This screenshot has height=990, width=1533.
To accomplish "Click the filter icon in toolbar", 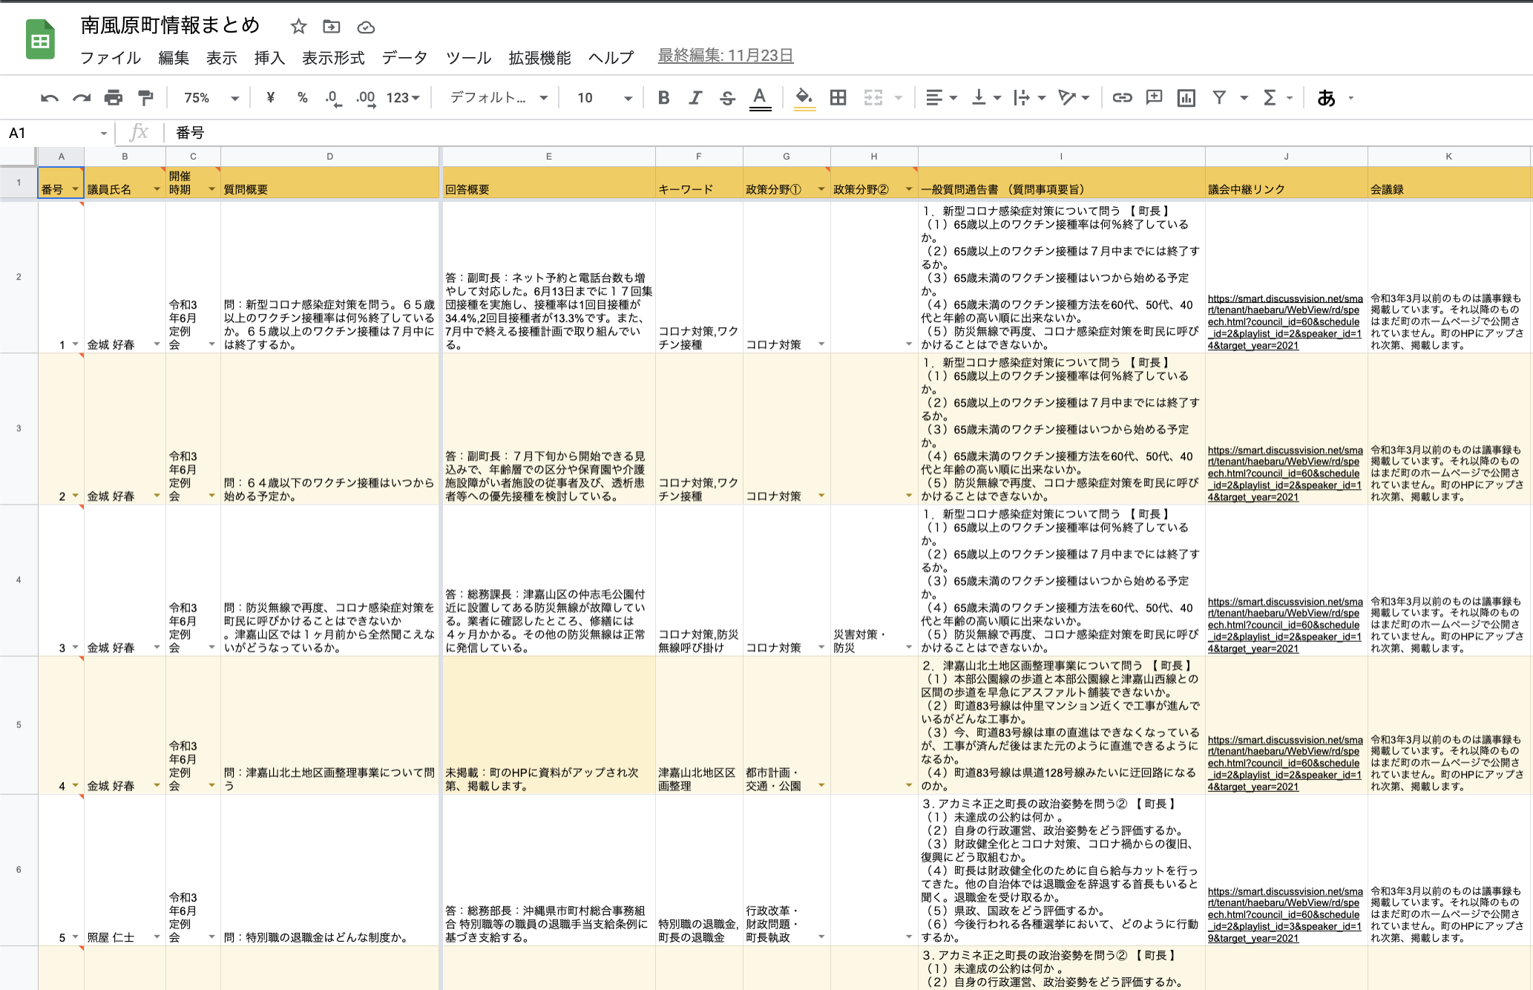I will click(1219, 98).
